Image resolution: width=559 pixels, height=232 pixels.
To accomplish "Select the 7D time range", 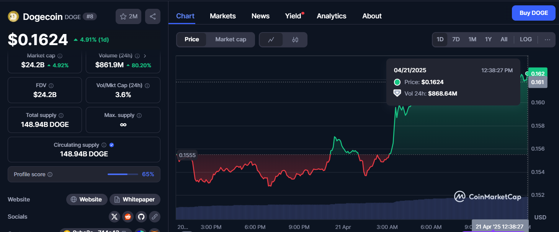I will coord(456,39).
